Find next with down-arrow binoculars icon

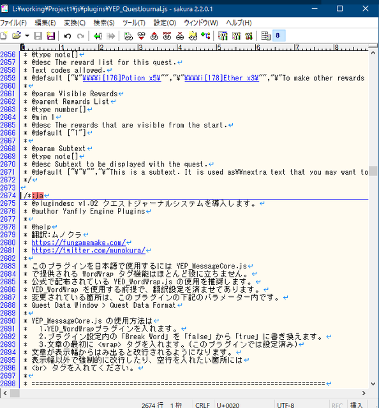tap(141, 36)
